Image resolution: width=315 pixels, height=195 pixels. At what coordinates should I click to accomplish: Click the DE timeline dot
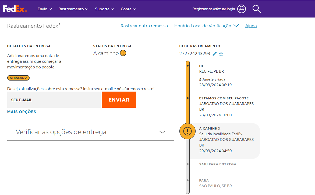[x=188, y=66]
